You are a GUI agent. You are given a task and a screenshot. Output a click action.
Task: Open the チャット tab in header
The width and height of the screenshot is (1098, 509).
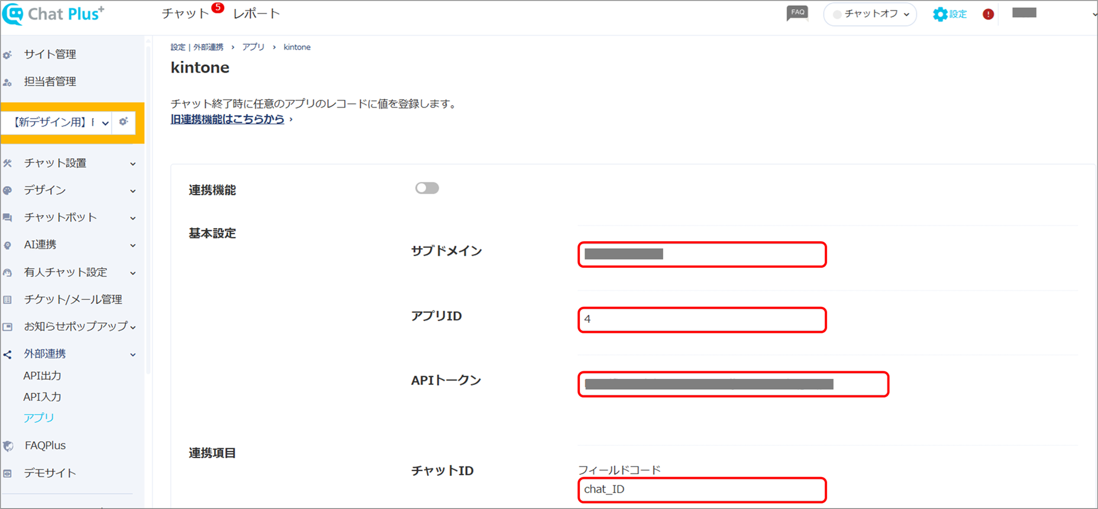pyautogui.click(x=185, y=14)
